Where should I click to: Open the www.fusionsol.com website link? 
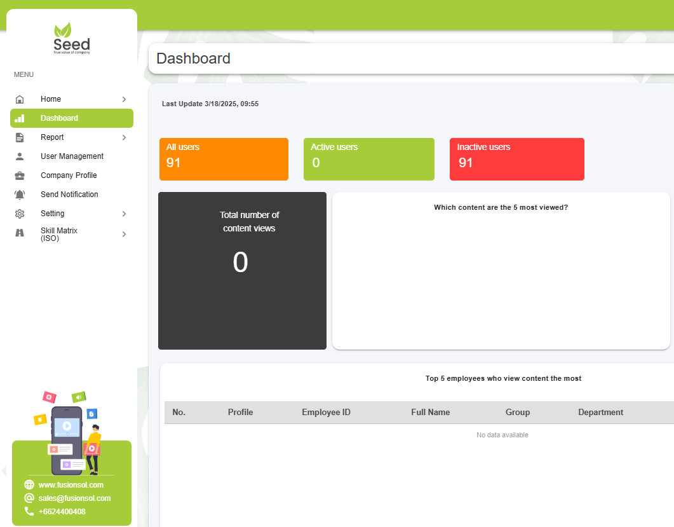coord(71,485)
